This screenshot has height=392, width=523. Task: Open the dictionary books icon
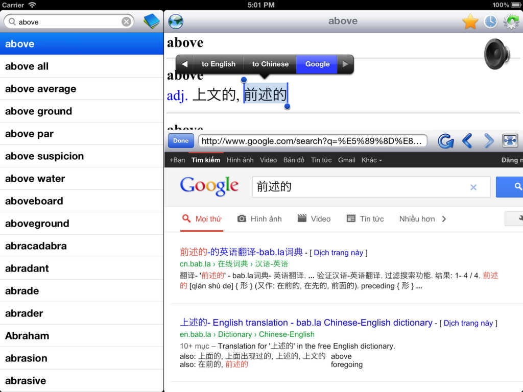tap(151, 21)
